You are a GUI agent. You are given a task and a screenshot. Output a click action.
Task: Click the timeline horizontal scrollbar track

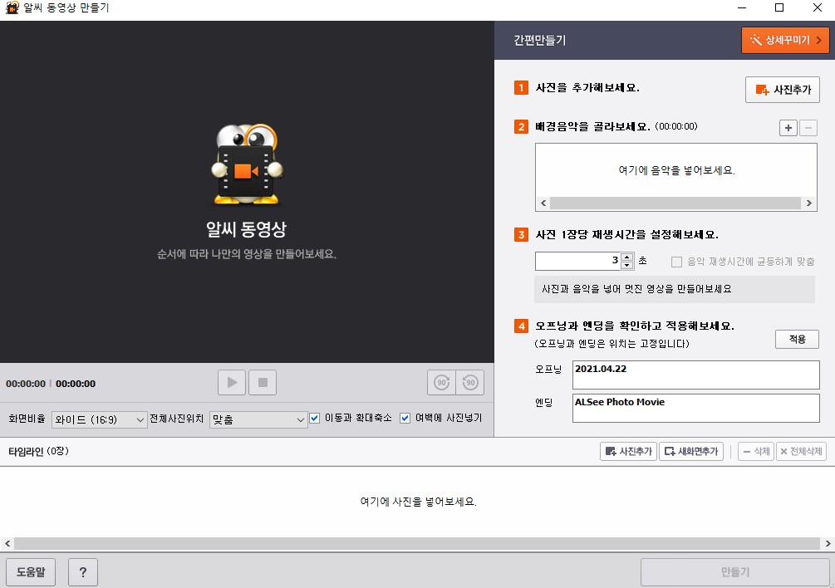click(x=417, y=543)
